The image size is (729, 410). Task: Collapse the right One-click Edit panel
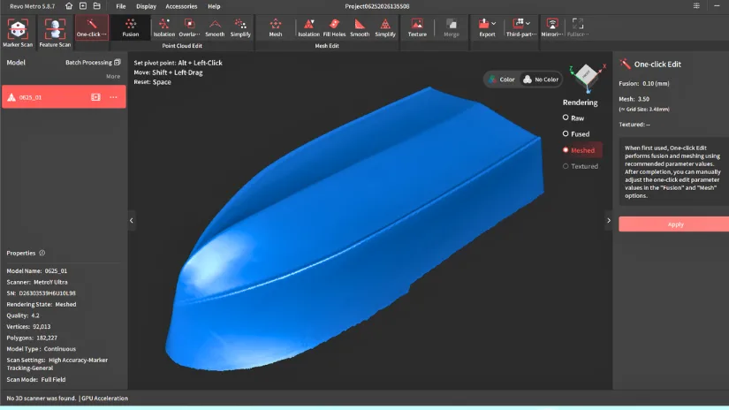pyautogui.click(x=609, y=220)
